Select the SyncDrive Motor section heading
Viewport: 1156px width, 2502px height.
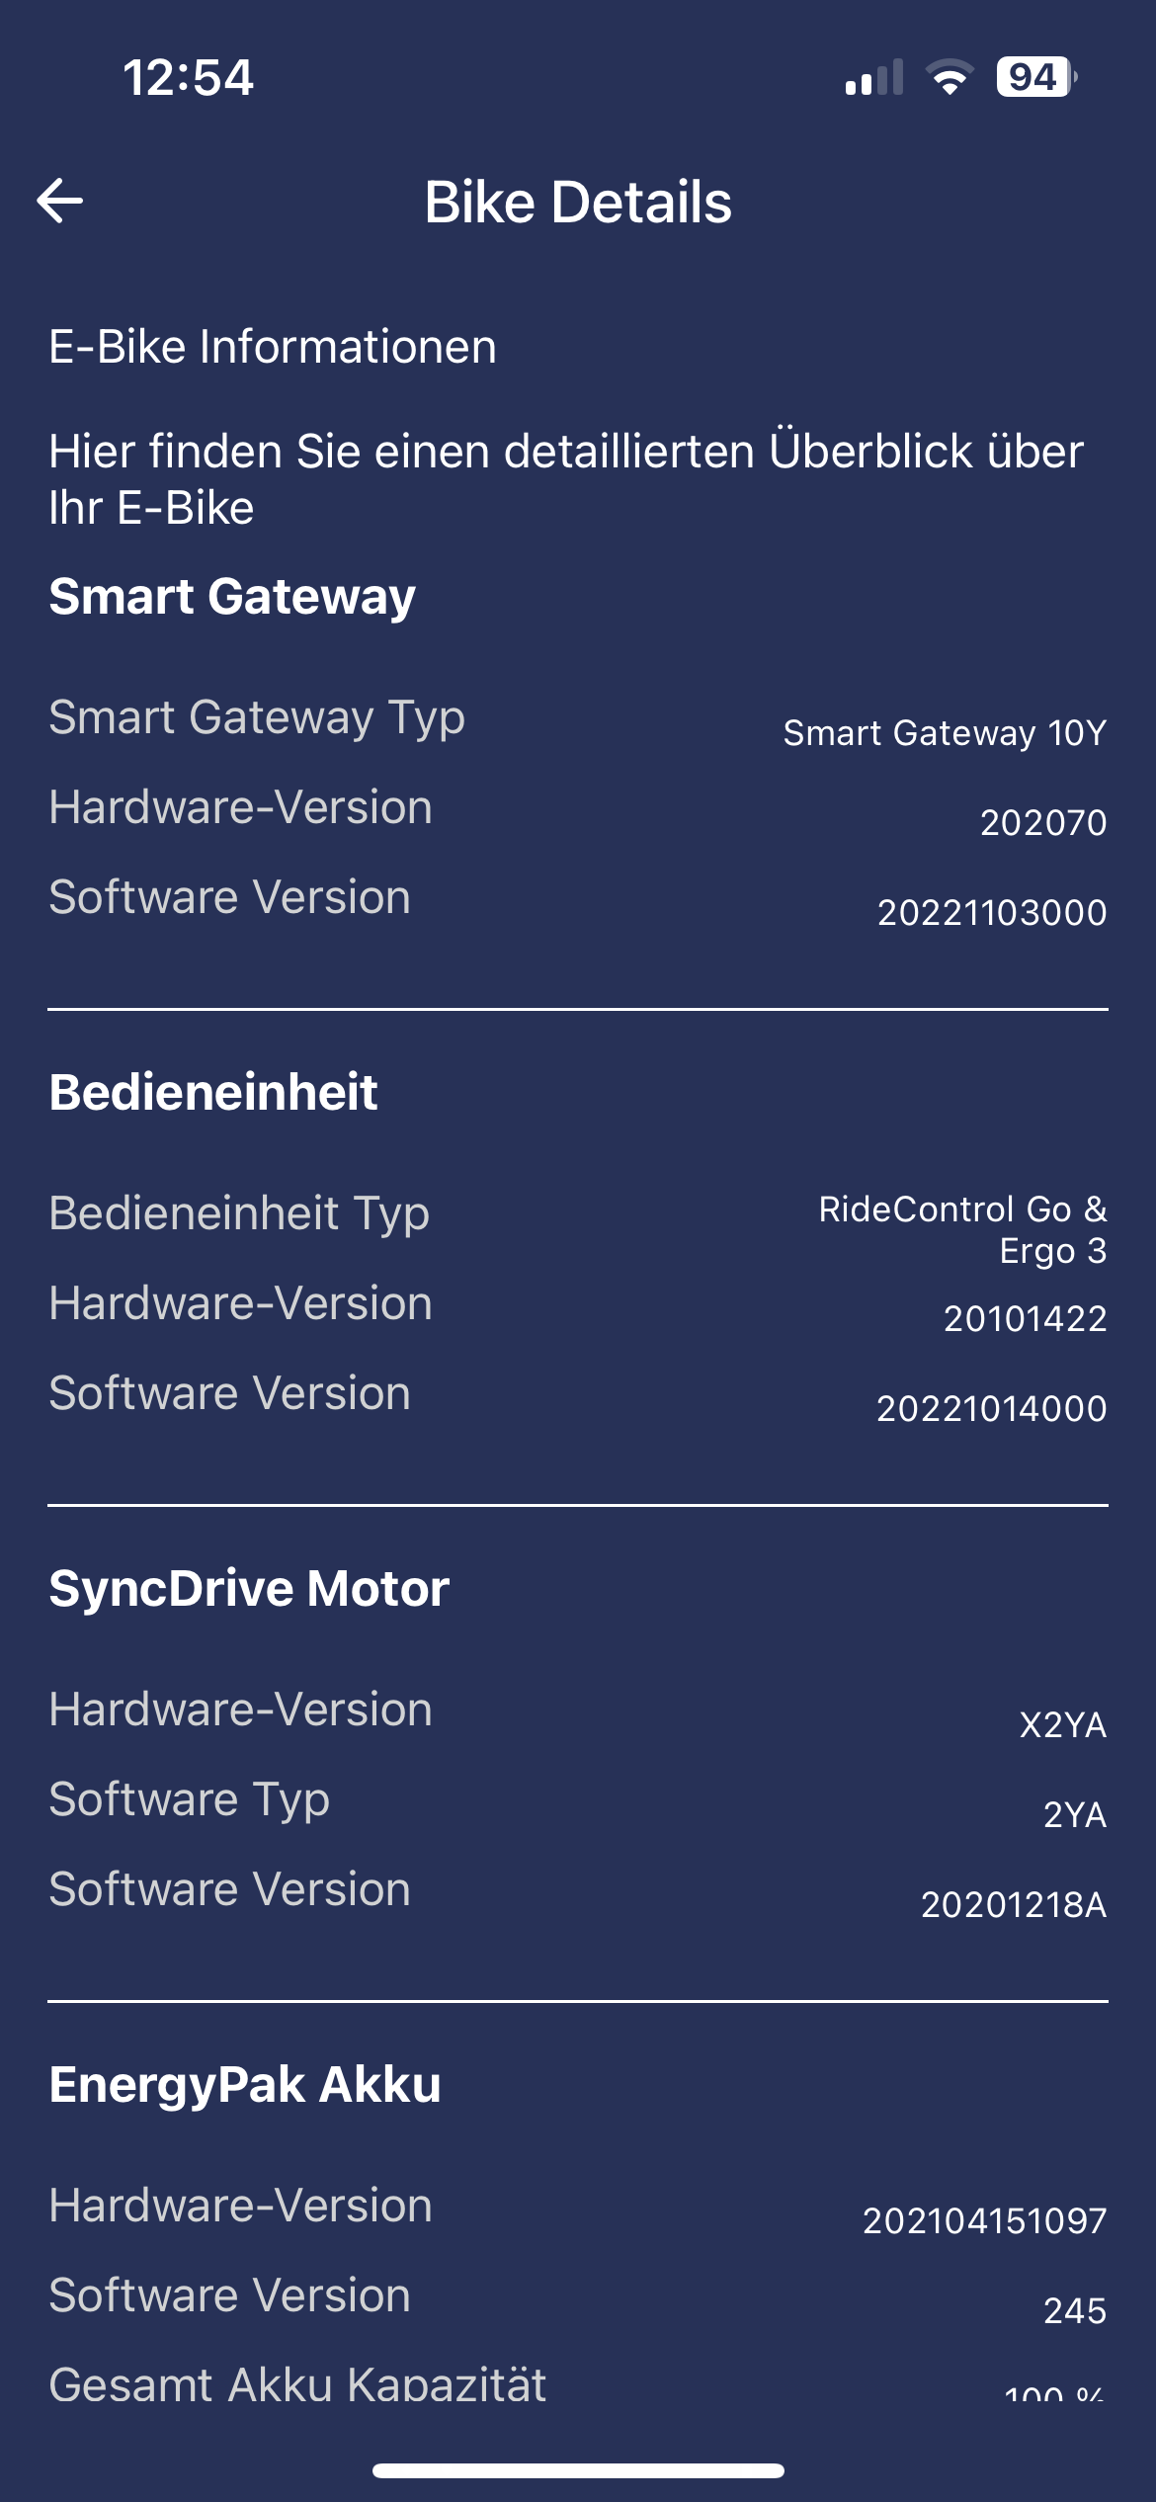click(x=249, y=1589)
